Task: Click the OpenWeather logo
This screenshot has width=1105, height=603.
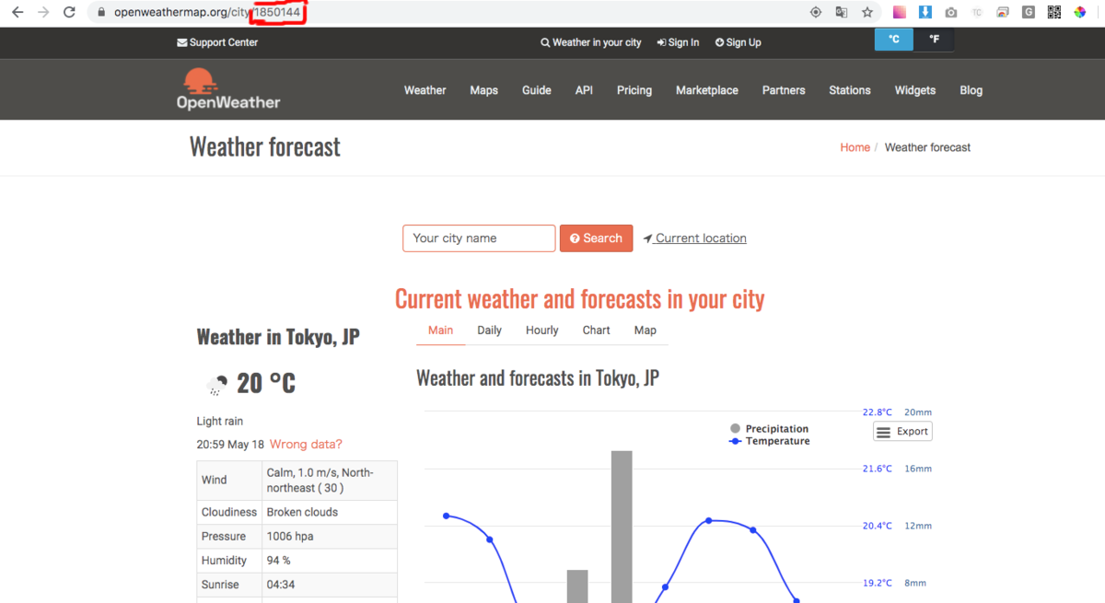Action: pos(228,89)
